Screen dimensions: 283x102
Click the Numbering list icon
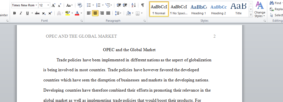point(98,5)
